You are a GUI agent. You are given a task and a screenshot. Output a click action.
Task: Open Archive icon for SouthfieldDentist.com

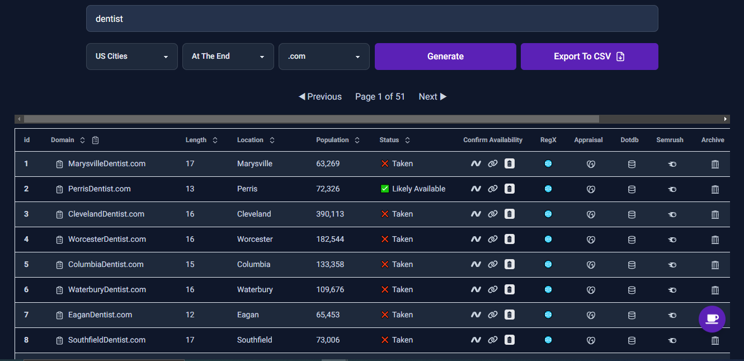point(715,340)
